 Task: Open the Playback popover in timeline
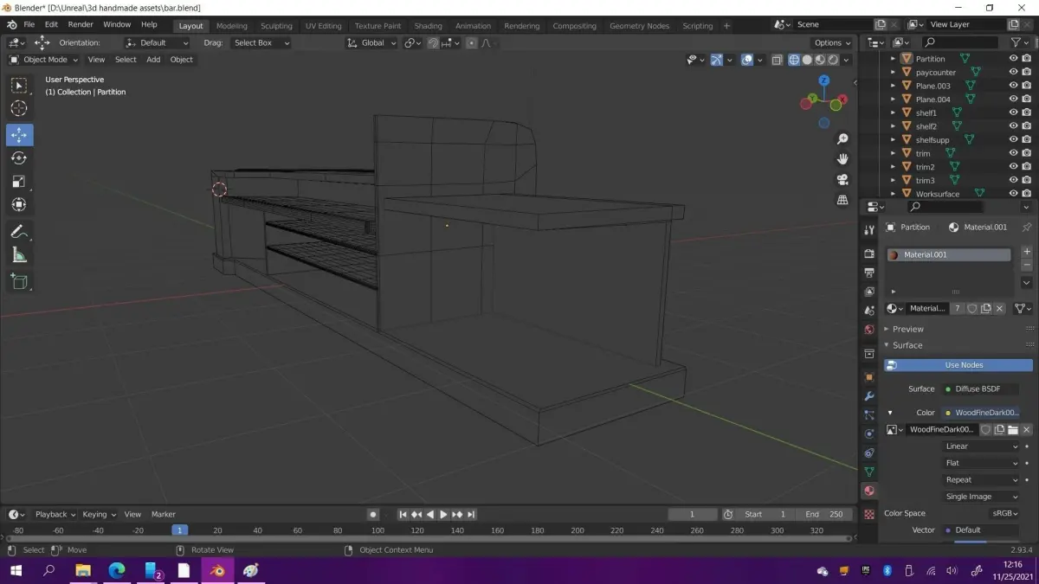(x=55, y=514)
